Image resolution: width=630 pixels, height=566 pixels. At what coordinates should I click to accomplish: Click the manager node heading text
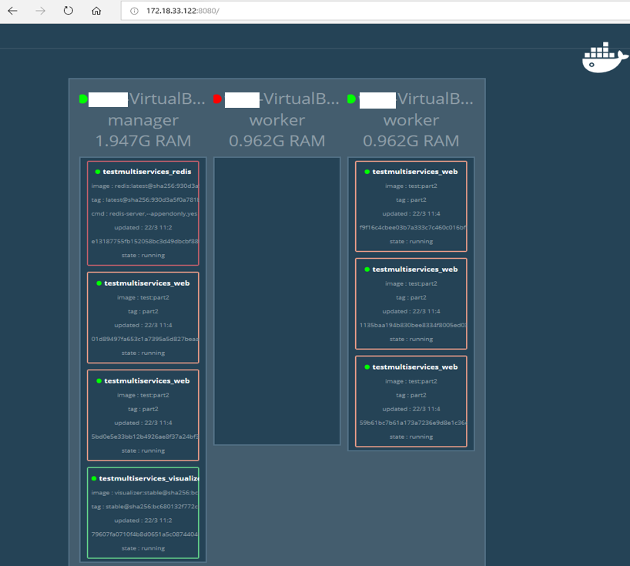(x=143, y=120)
